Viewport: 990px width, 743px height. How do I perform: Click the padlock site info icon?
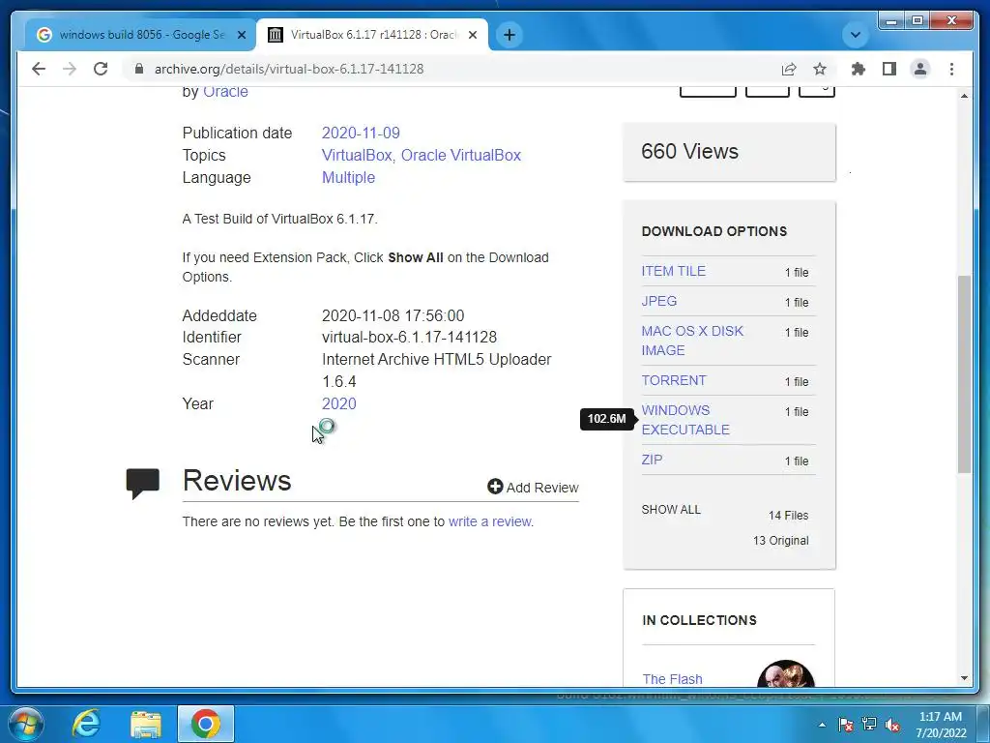(x=139, y=69)
